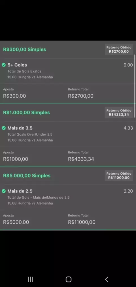Screen dimensions: 136x287
Task: Open the Total de Gols - Mais de/Menos de 2.5 line
Action: (x=39, y=198)
